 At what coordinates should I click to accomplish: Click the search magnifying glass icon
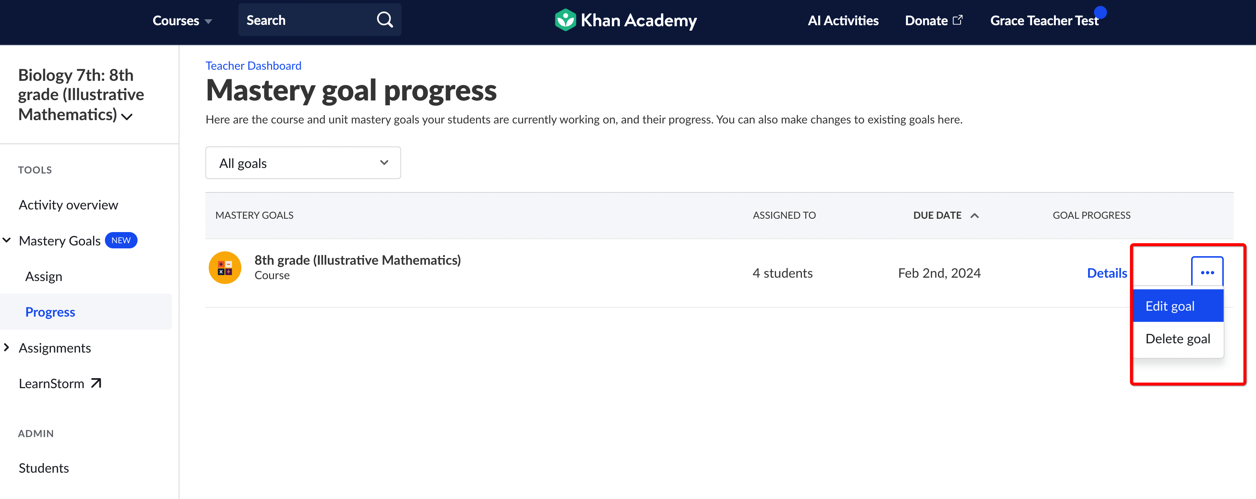coord(385,20)
